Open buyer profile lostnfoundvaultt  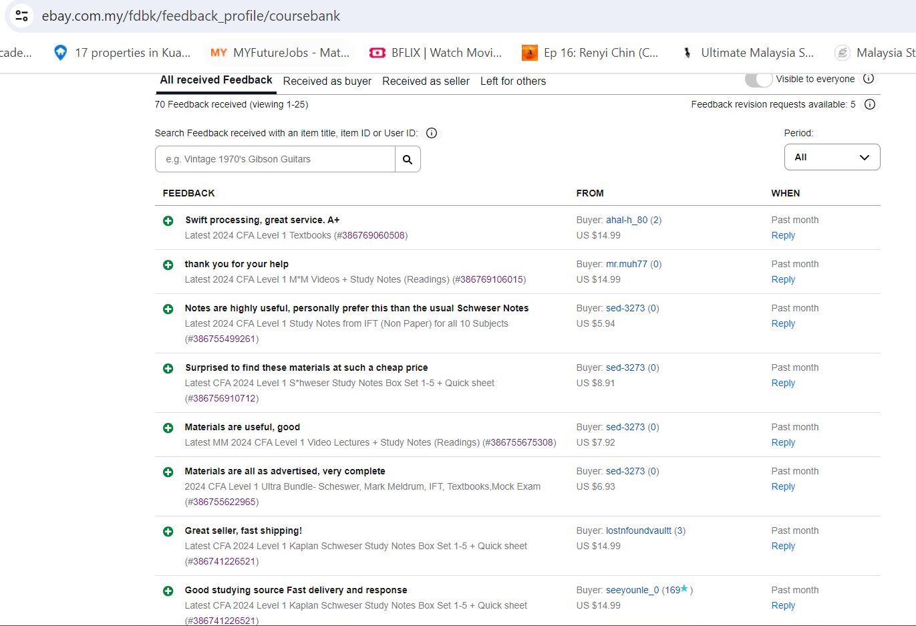point(639,530)
